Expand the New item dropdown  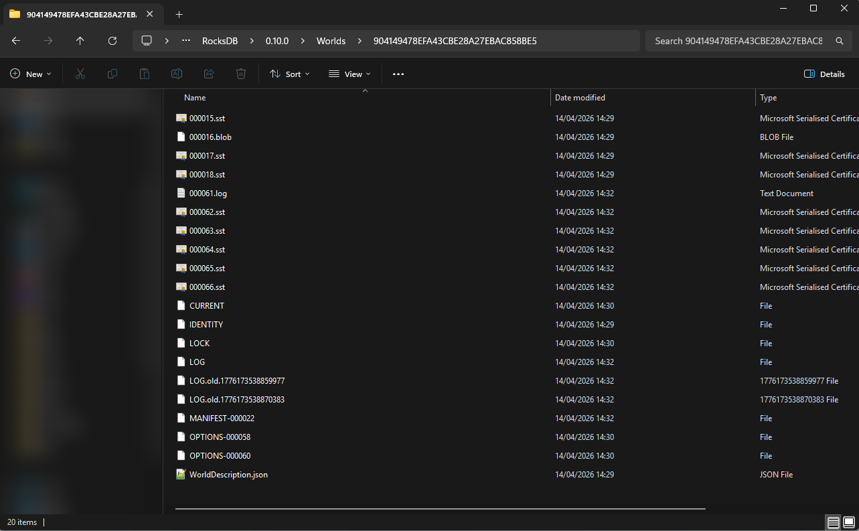[x=31, y=74]
